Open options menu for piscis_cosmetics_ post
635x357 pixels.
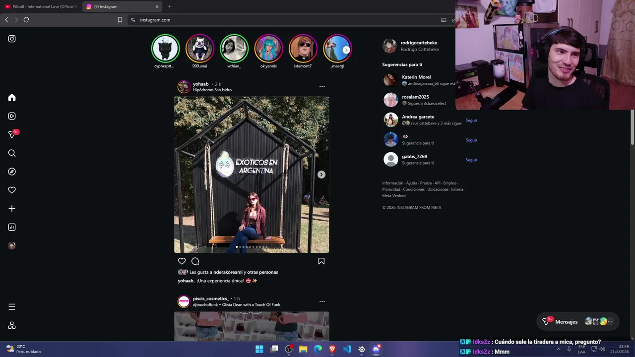point(322,301)
